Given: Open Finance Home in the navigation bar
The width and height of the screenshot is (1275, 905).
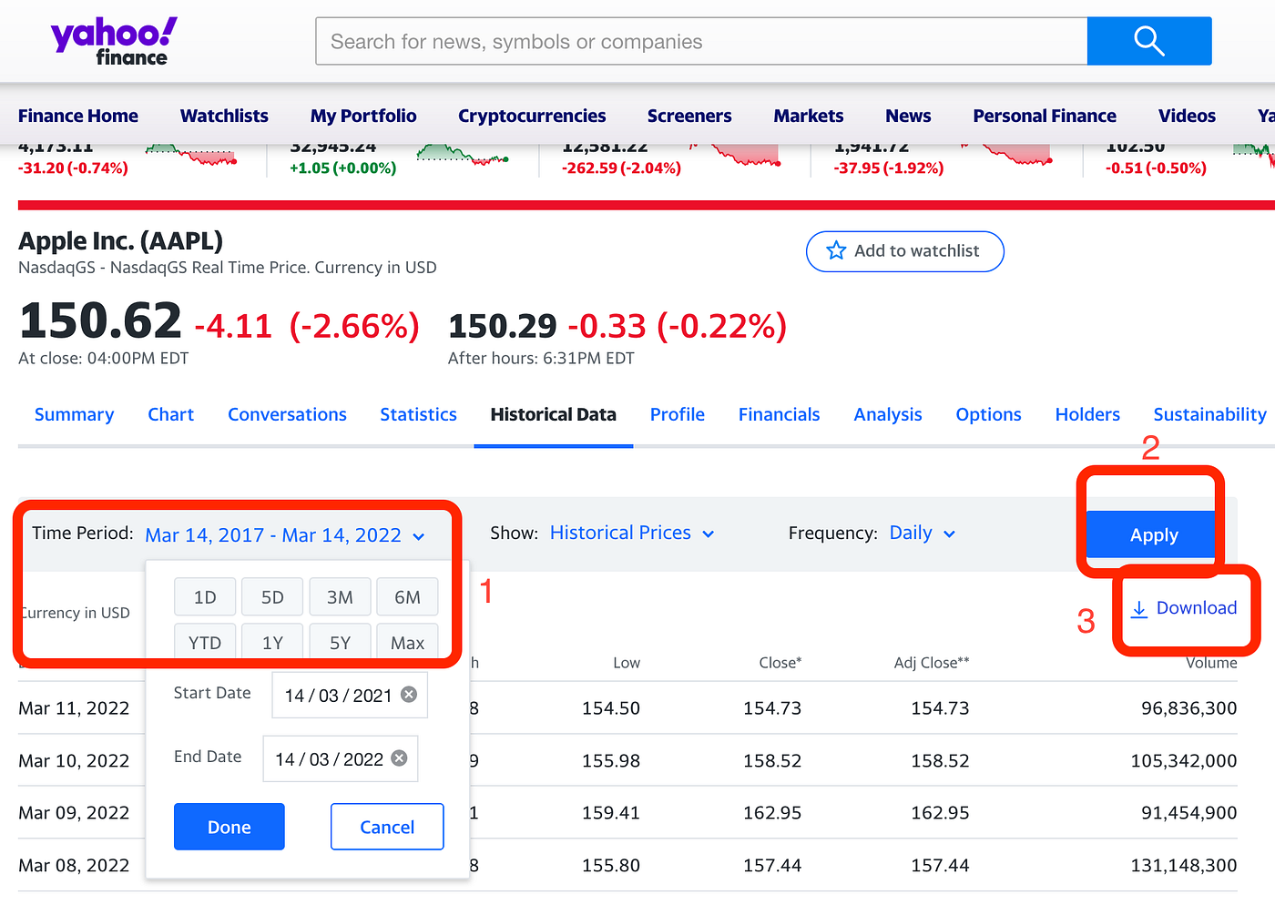Looking at the screenshot, I should (78, 116).
